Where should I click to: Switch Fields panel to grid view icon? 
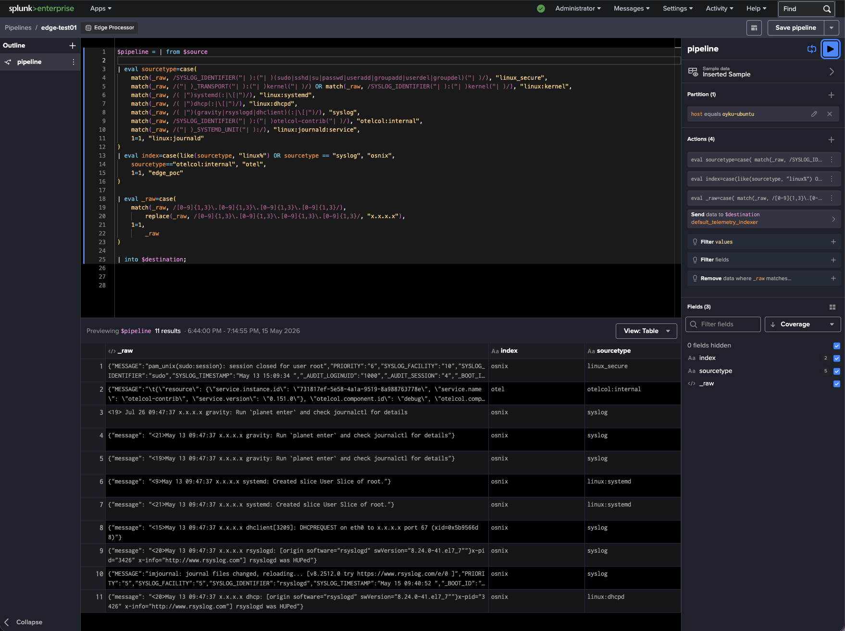833,307
